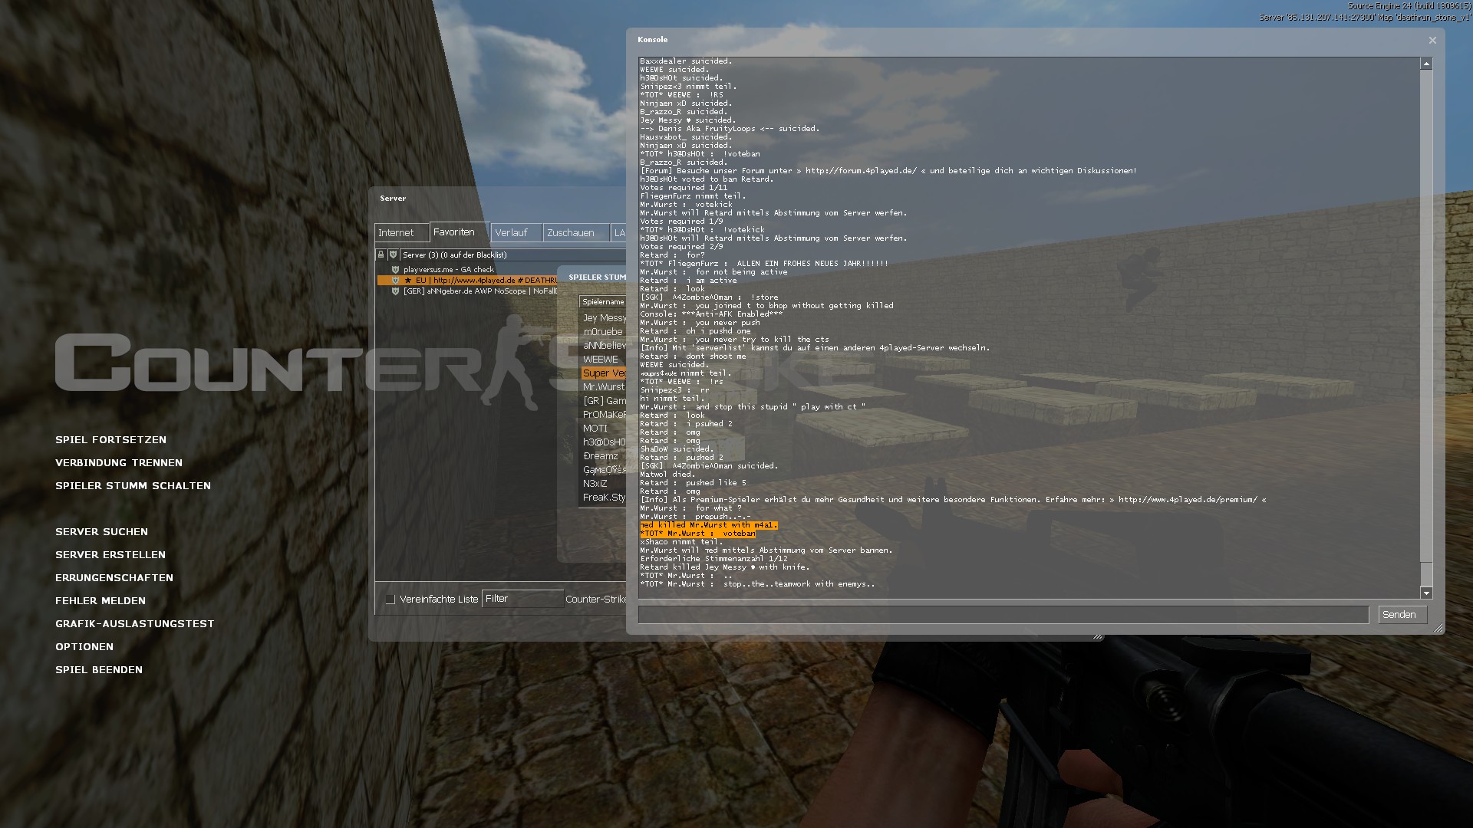Open the partially visible LAN tab
Viewport: 1473px width, 828px height.
pyautogui.click(x=618, y=233)
